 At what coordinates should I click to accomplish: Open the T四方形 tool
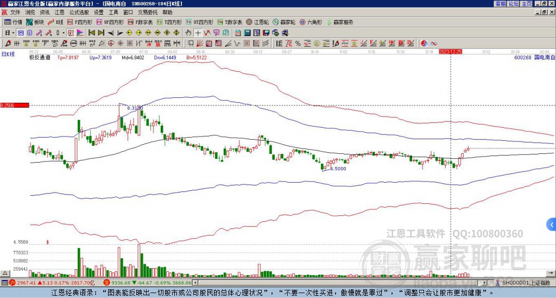169,22
